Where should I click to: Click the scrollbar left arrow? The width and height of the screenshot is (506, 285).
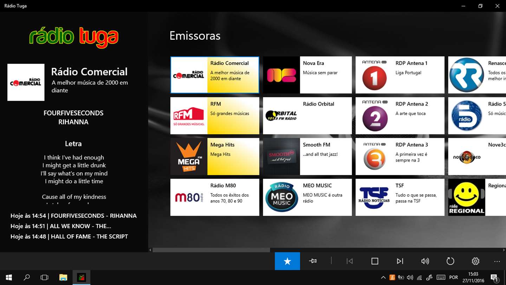150,250
